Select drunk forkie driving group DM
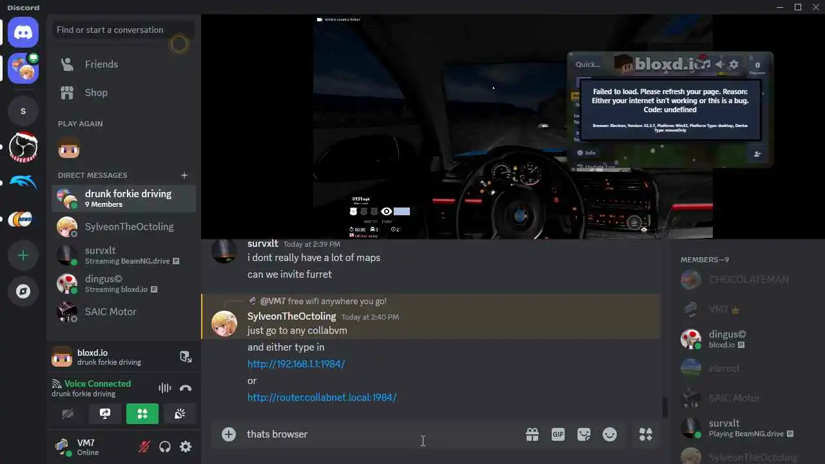 124,198
